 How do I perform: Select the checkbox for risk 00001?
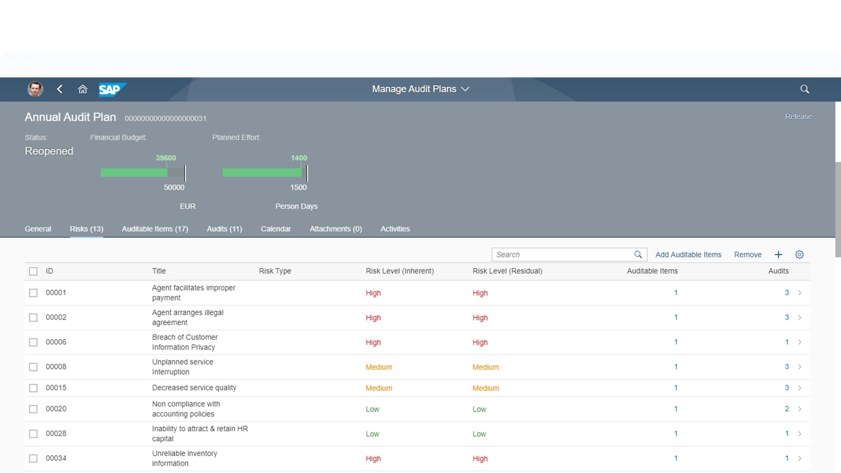(33, 293)
